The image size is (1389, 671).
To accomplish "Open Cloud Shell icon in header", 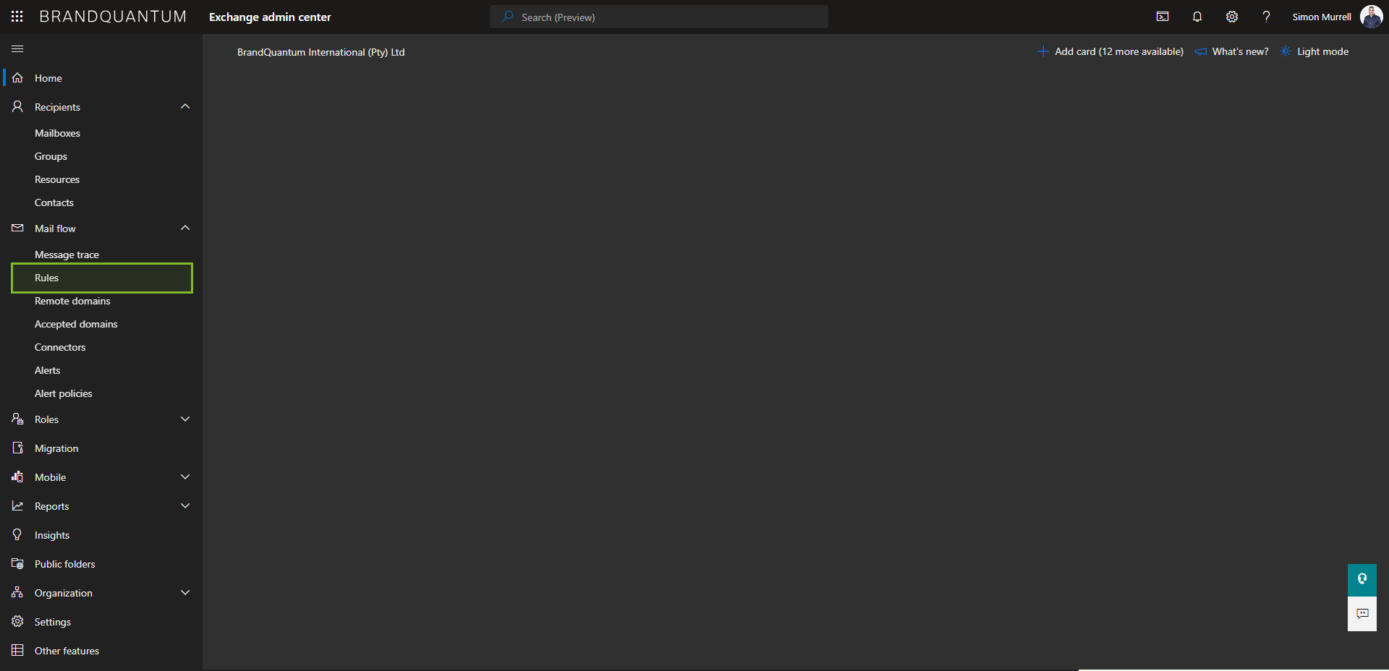I will click(1163, 17).
